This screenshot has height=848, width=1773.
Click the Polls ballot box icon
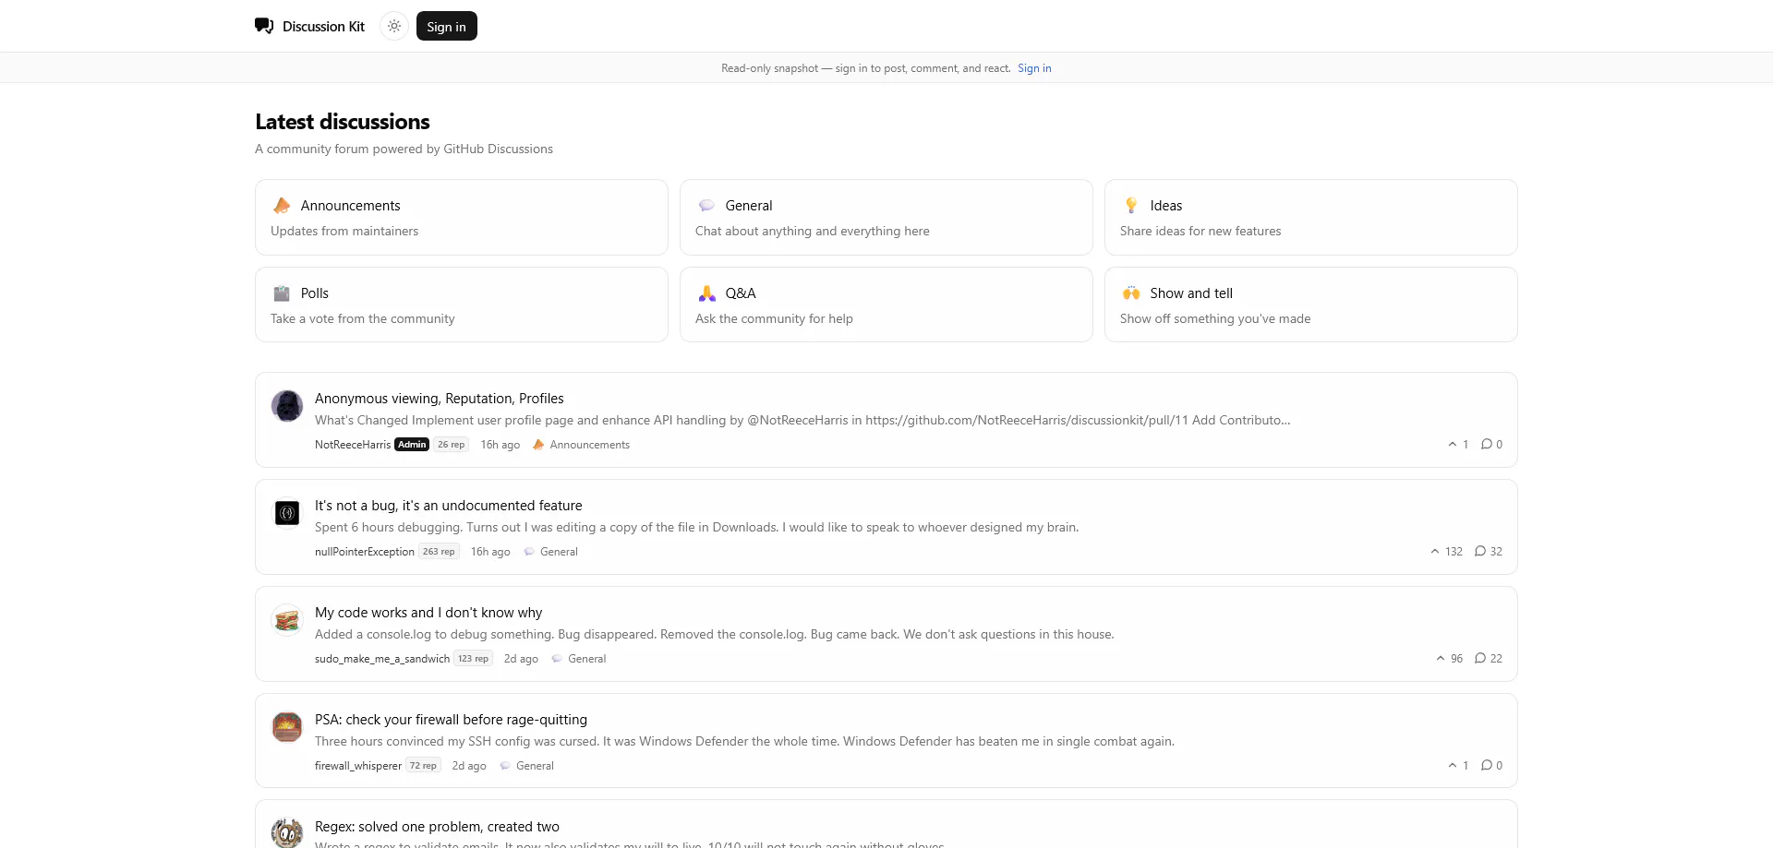pyautogui.click(x=282, y=293)
